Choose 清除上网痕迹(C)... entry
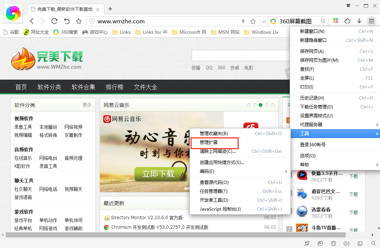The height and width of the screenshot is (248, 380). pos(240,151)
